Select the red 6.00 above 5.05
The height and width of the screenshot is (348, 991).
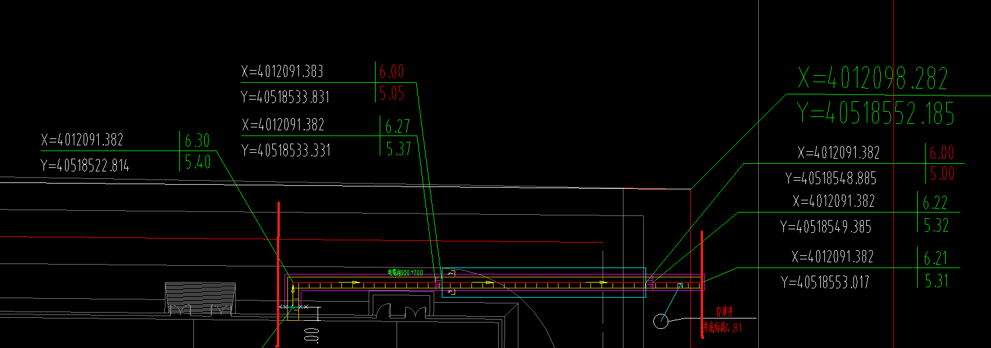pyautogui.click(x=392, y=71)
